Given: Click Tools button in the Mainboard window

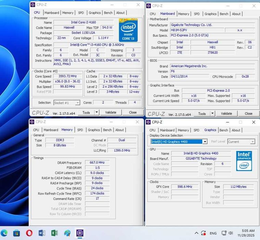Looking at the screenshot, I should click(202, 113).
